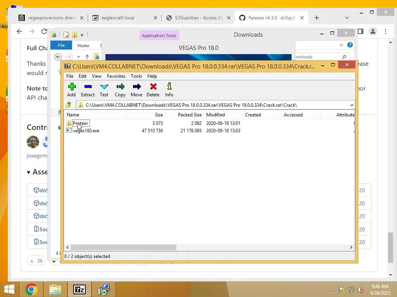The height and width of the screenshot is (297, 397).
Task: Sort by the Accessed column header
Action: pyautogui.click(x=300, y=114)
